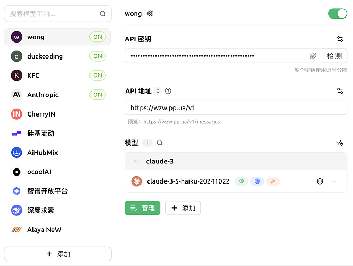This screenshot has width=353, height=266.
Task: Click model name claude-3-5-haiku-20241022
Action: tap(188, 181)
